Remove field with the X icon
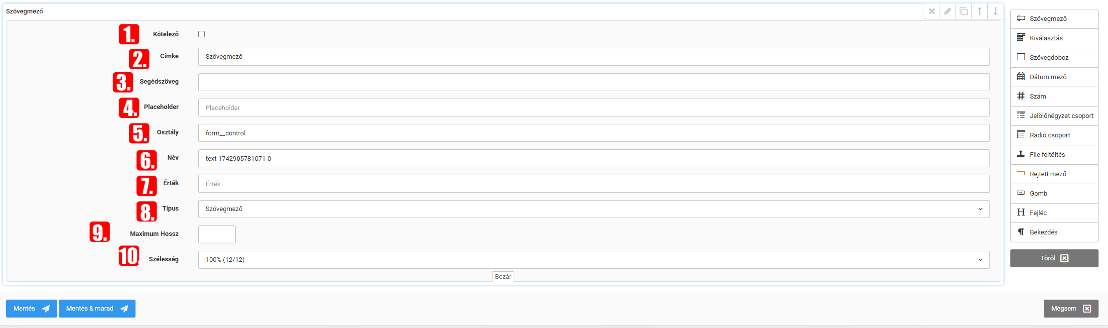 click(x=932, y=11)
